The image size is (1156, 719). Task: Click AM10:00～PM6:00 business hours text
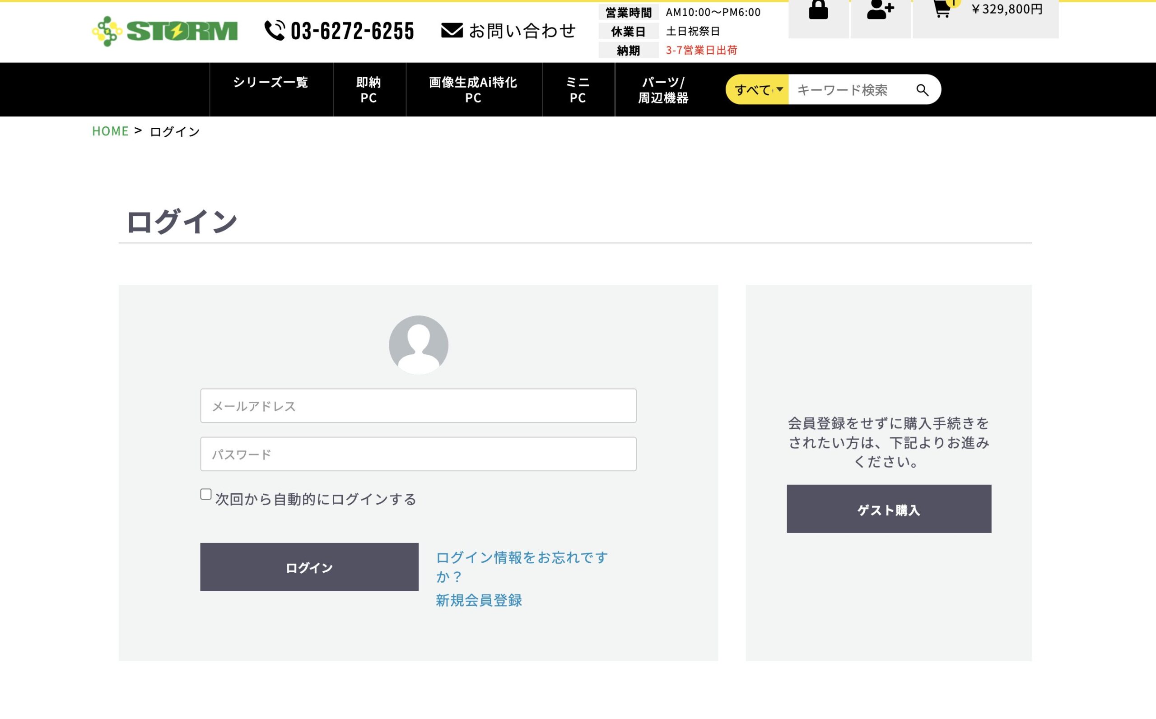713,12
